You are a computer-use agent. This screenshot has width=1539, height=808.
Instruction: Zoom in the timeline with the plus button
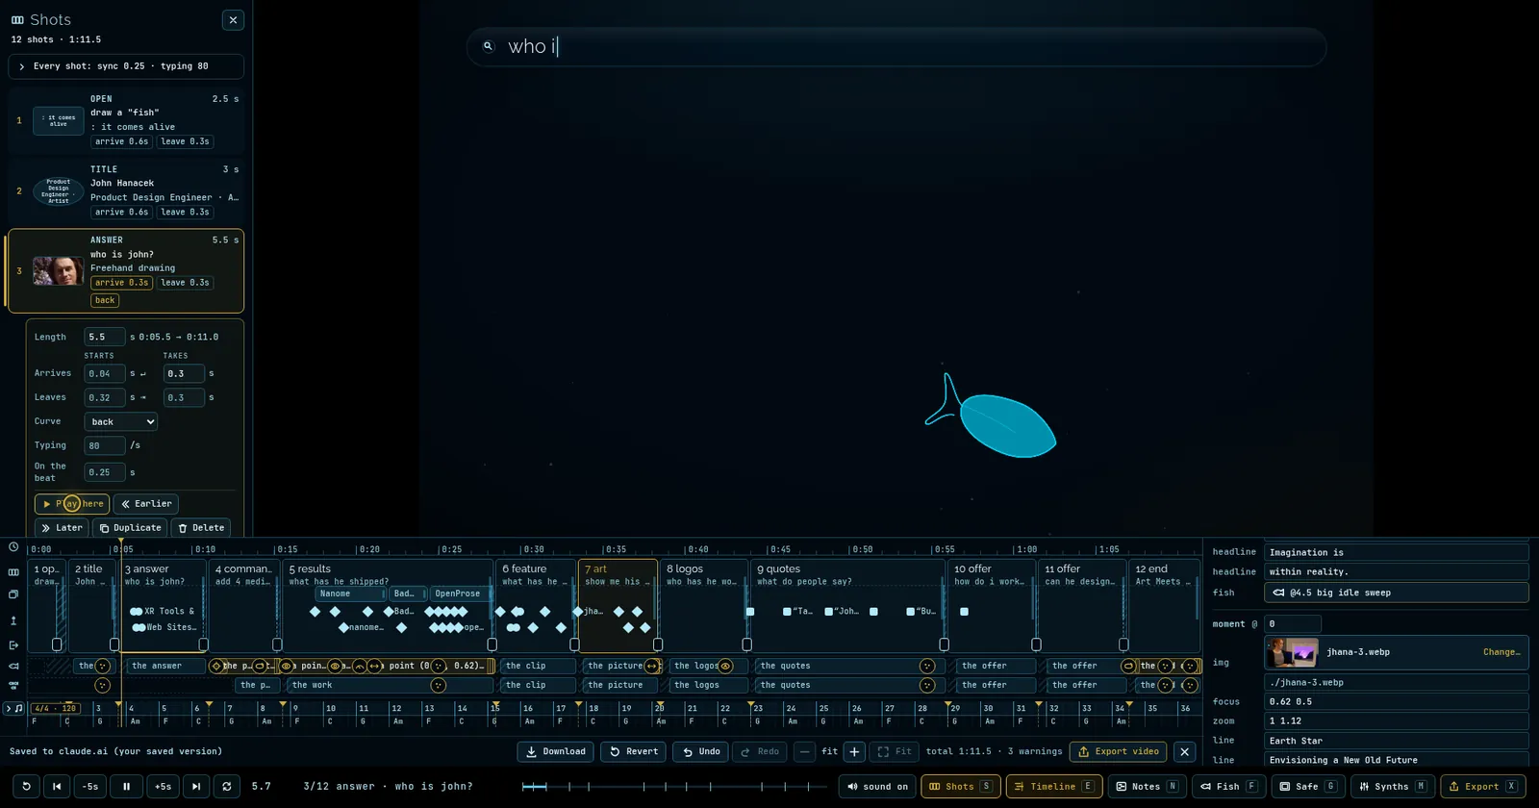coord(854,751)
